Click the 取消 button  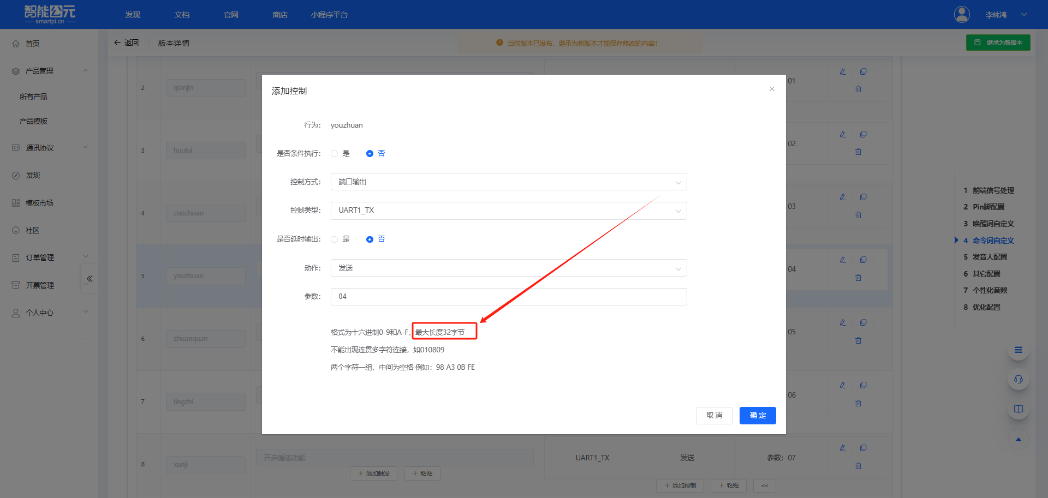[713, 416]
